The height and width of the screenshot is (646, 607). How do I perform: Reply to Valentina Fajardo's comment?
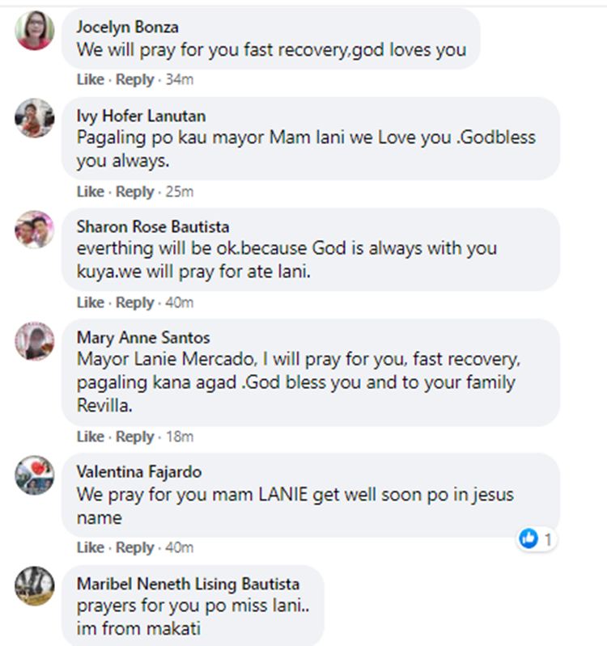pos(134,548)
